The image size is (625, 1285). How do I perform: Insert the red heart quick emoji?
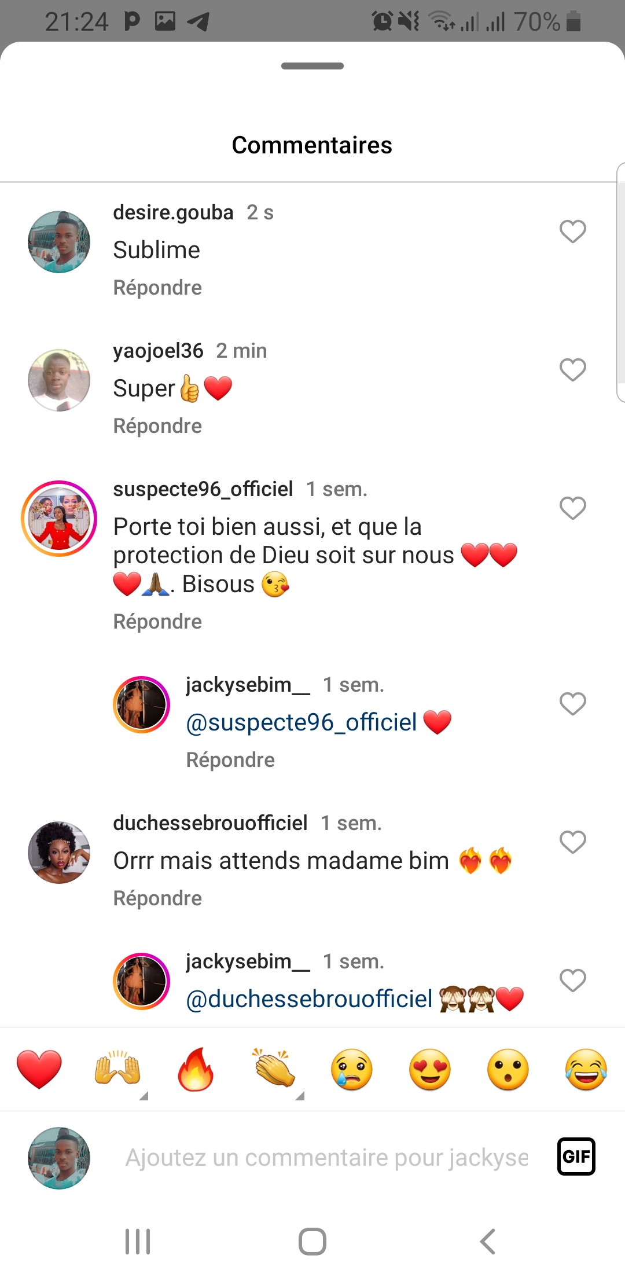tap(39, 1069)
